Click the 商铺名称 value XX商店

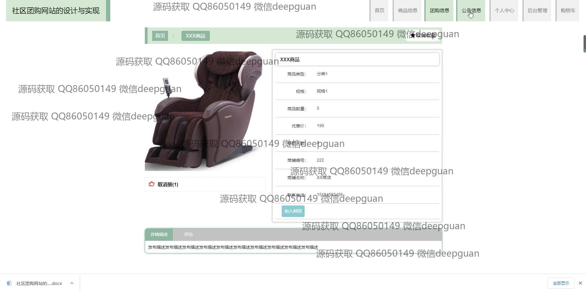pyautogui.click(x=324, y=177)
